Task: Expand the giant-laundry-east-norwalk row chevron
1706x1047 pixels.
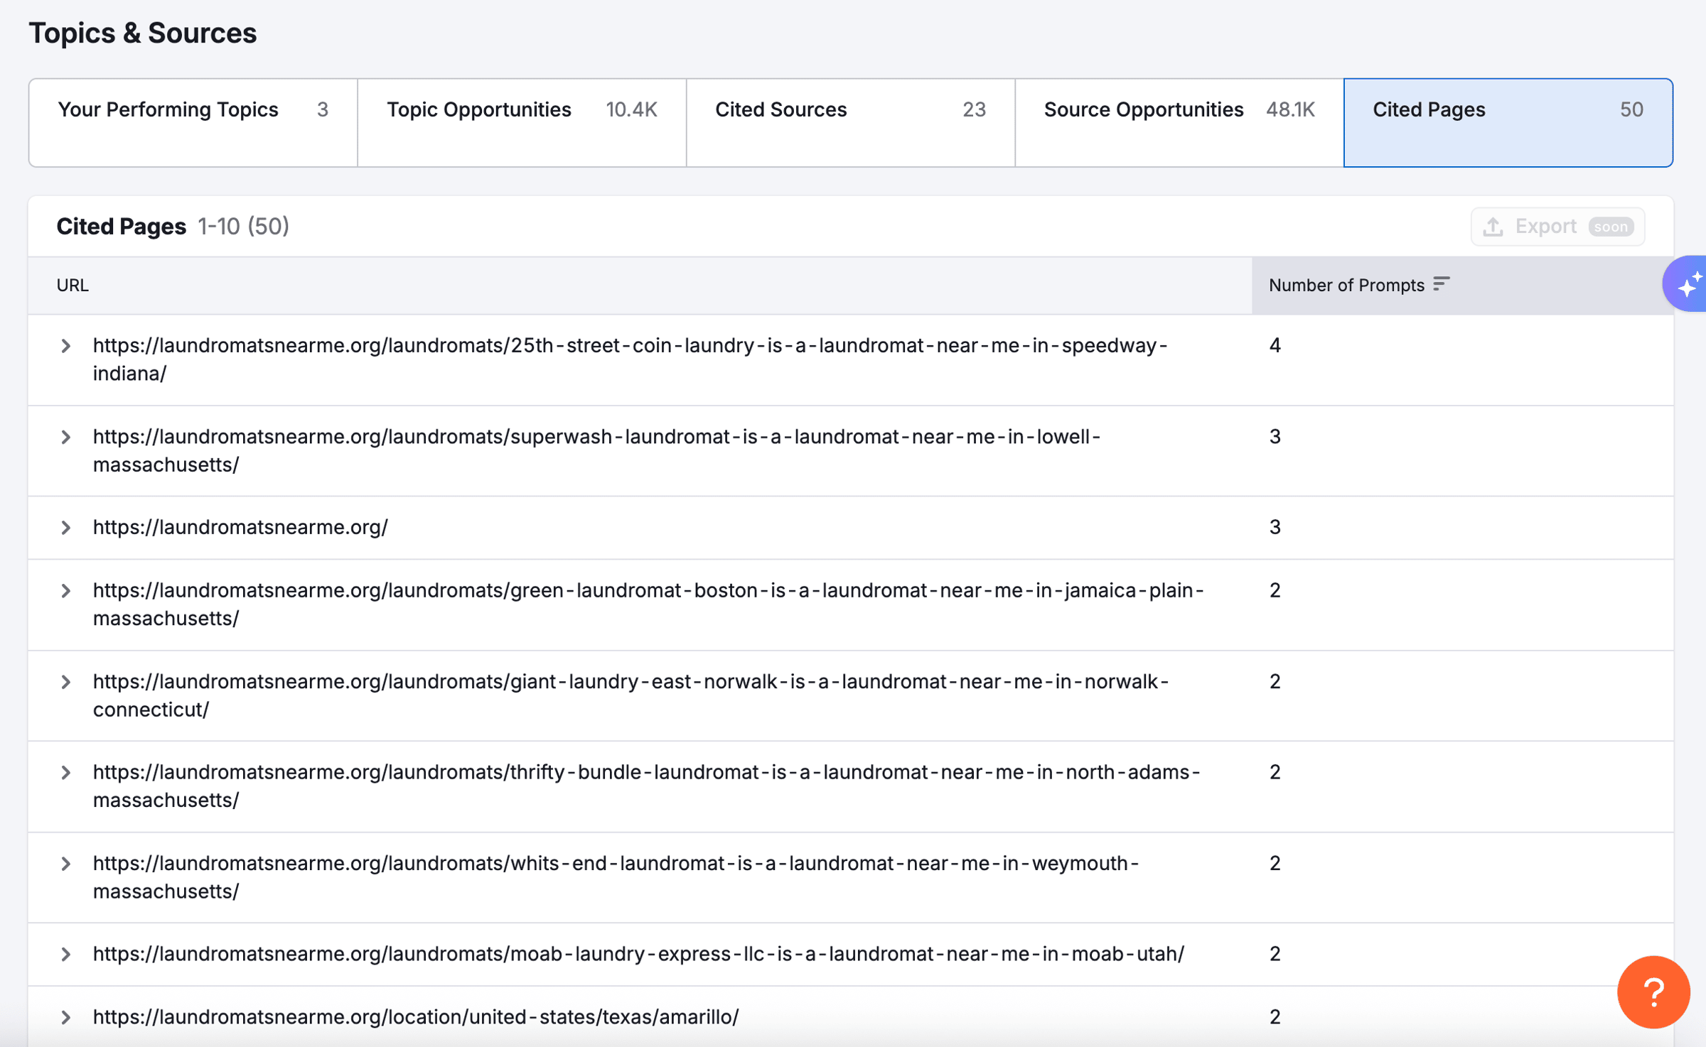Action: click(66, 682)
